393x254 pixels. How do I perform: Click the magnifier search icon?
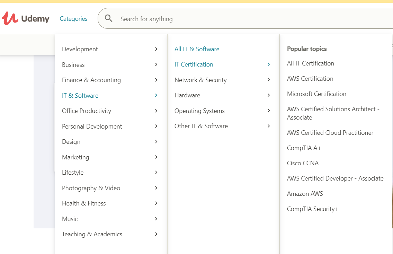pos(108,18)
